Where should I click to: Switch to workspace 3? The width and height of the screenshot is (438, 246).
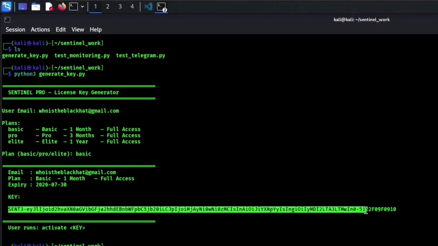[x=120, y=6]
